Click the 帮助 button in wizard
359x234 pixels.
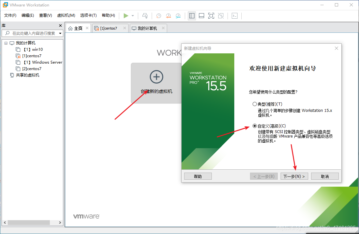(198, 176)
